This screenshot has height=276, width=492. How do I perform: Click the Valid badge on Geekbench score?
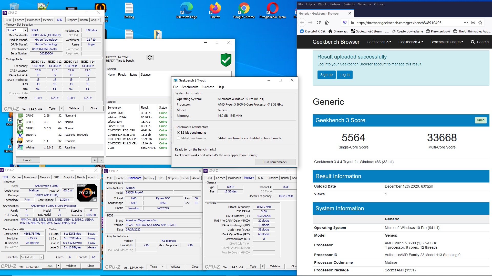(480, 120)
